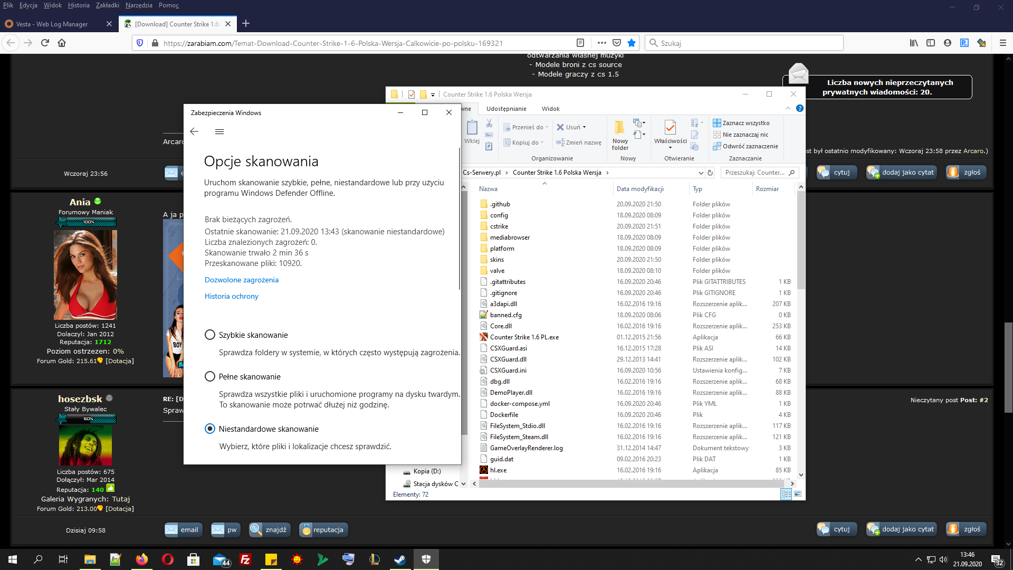
Task: Click znajdź button under hosezbsk post
Action: [269, 529]
